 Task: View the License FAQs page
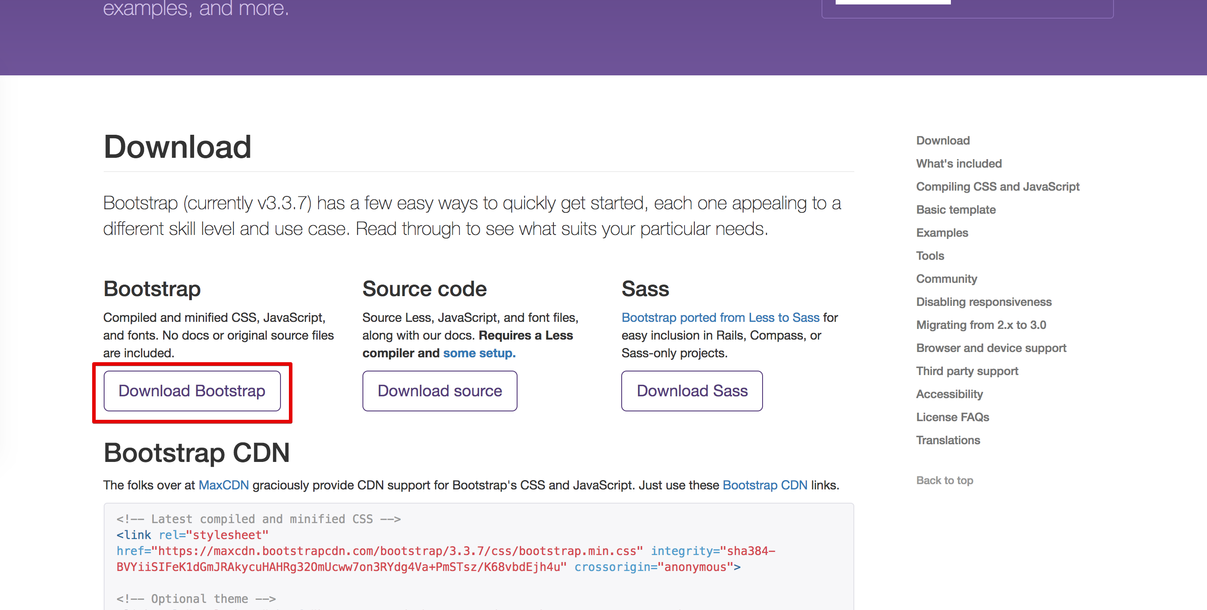point(952,417)
